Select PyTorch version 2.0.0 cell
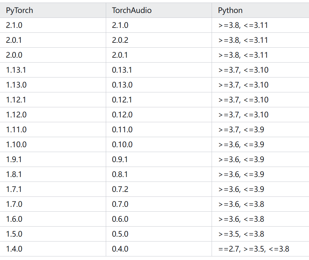The height and width of the screenshot is (260, 309). (53, 55)
